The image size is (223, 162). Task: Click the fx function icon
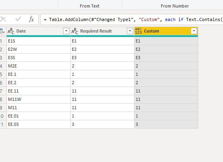tap(31, 19)
